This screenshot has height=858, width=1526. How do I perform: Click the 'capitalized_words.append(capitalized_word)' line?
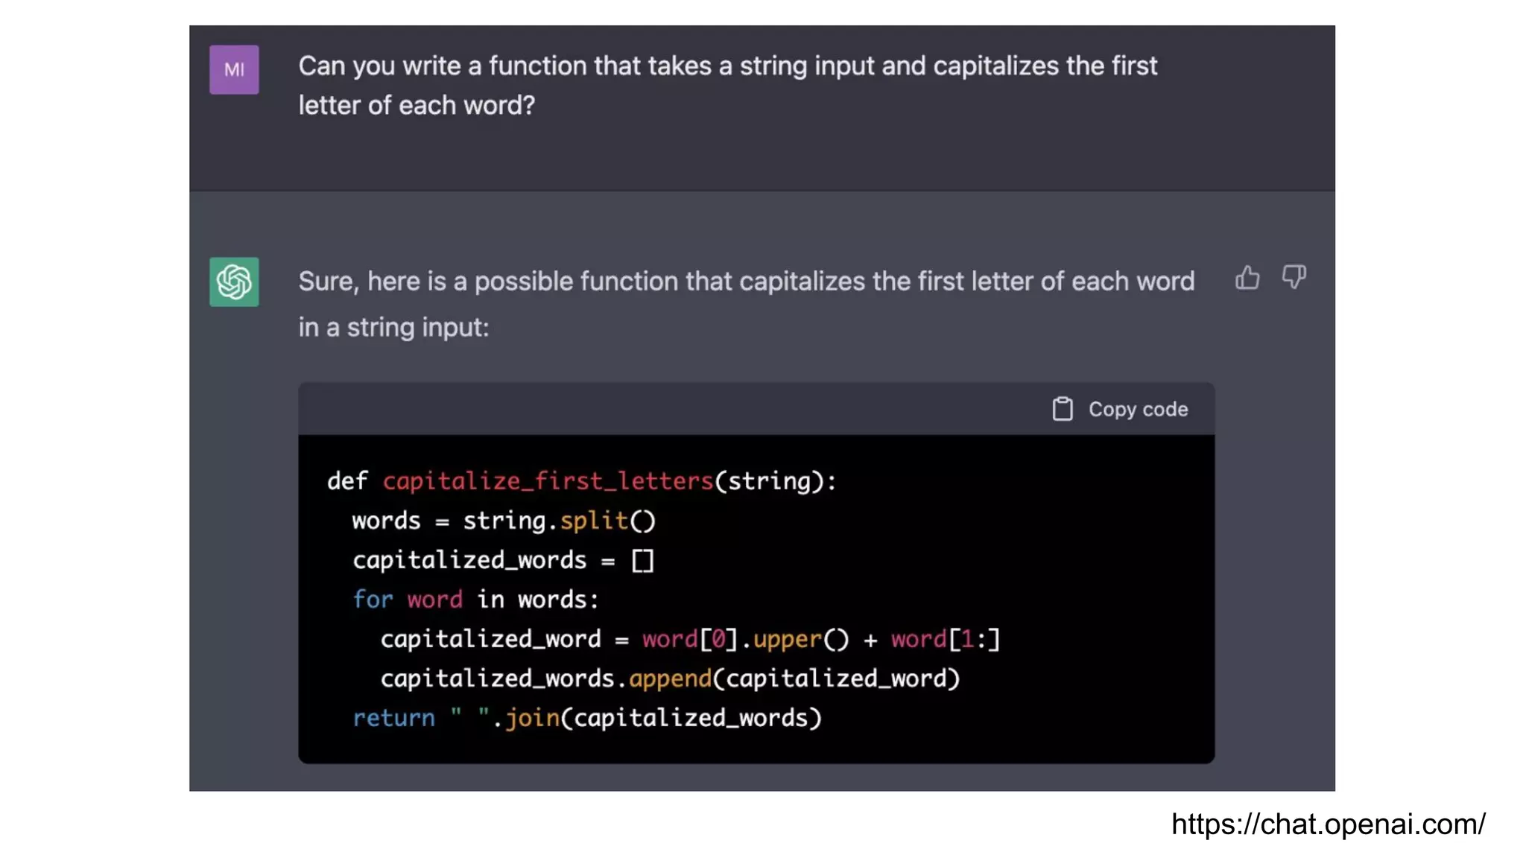[x=670, y=679]
